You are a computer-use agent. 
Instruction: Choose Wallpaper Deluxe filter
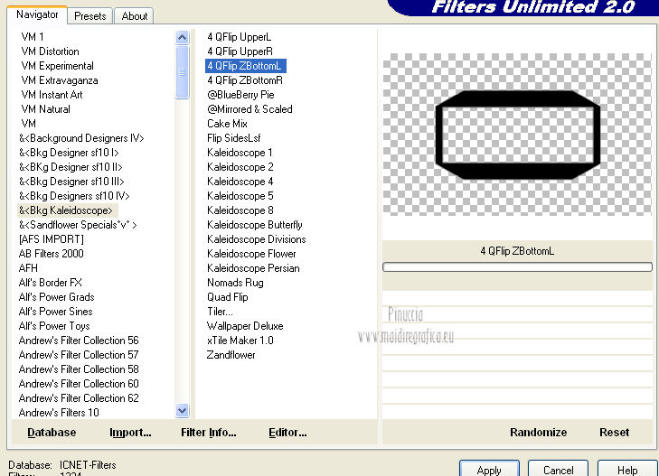tap(245, 326)
